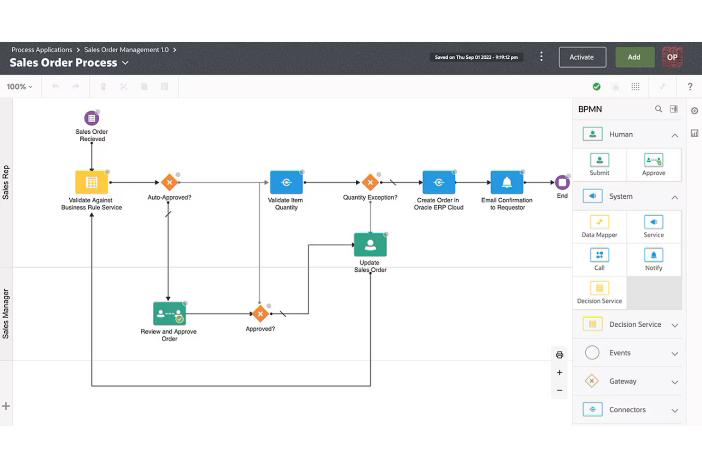Click the saved timestamp status badge
702x468 pixels.
[476, 57]
